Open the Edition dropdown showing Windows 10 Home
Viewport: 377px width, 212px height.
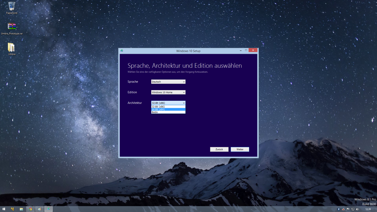(168, 92)
